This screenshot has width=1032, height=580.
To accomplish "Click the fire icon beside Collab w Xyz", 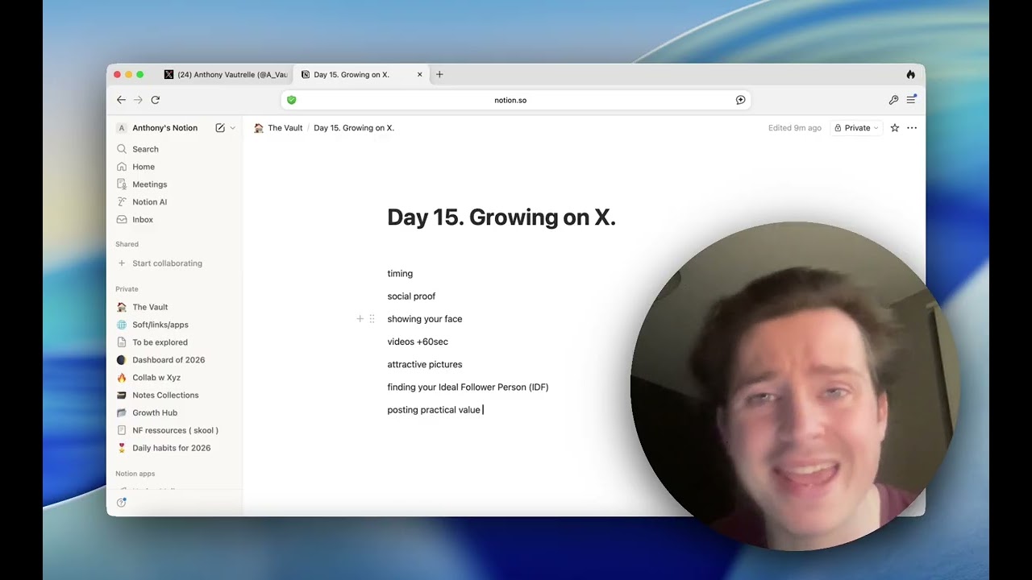I will tap(122, 378).
